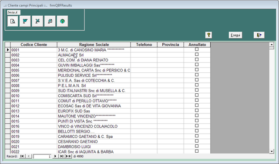Screen dimensions: 279x164
Task: Toggle Annullato checkbox for client 0019
Action: pos(197,136)
